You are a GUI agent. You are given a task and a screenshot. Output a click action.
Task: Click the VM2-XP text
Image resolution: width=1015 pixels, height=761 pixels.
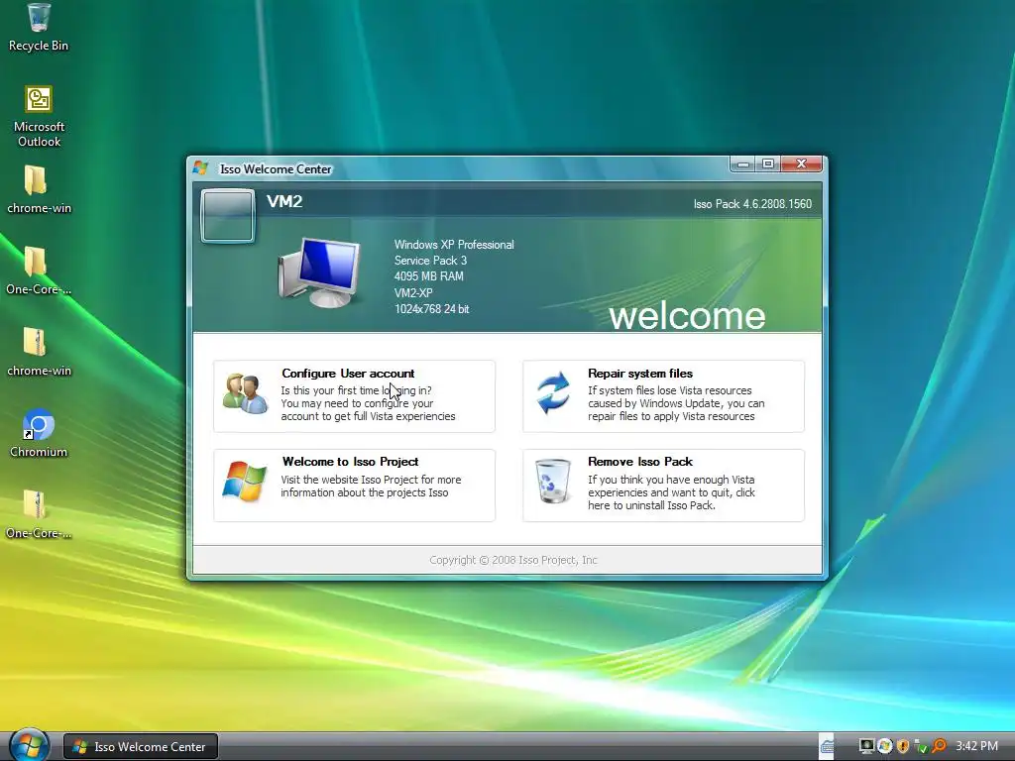pyautogui.click(x=413, y=292)
